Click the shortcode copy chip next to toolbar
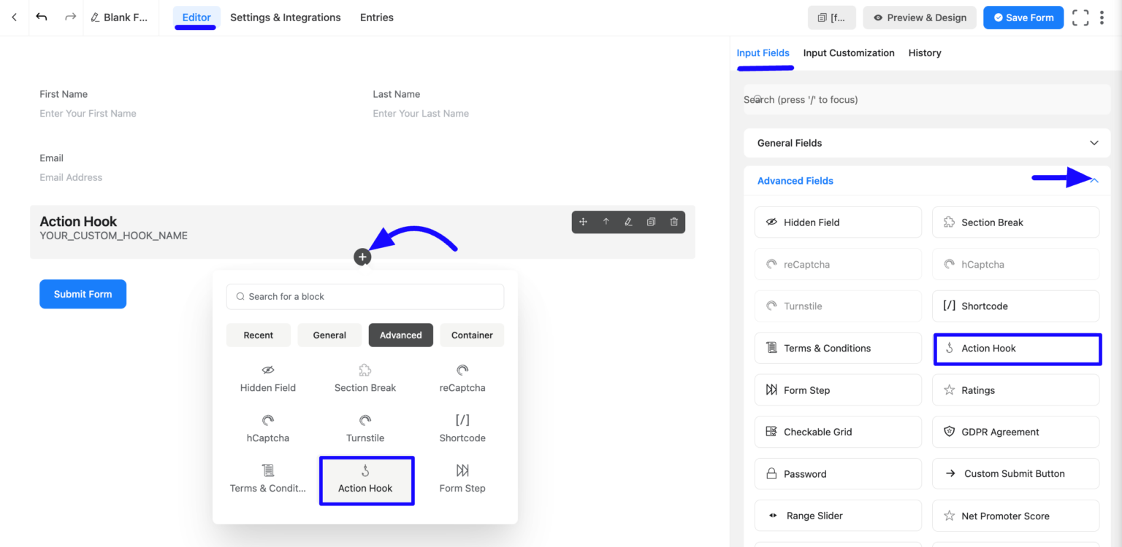 pyautogui.click(x=831, y=17)
